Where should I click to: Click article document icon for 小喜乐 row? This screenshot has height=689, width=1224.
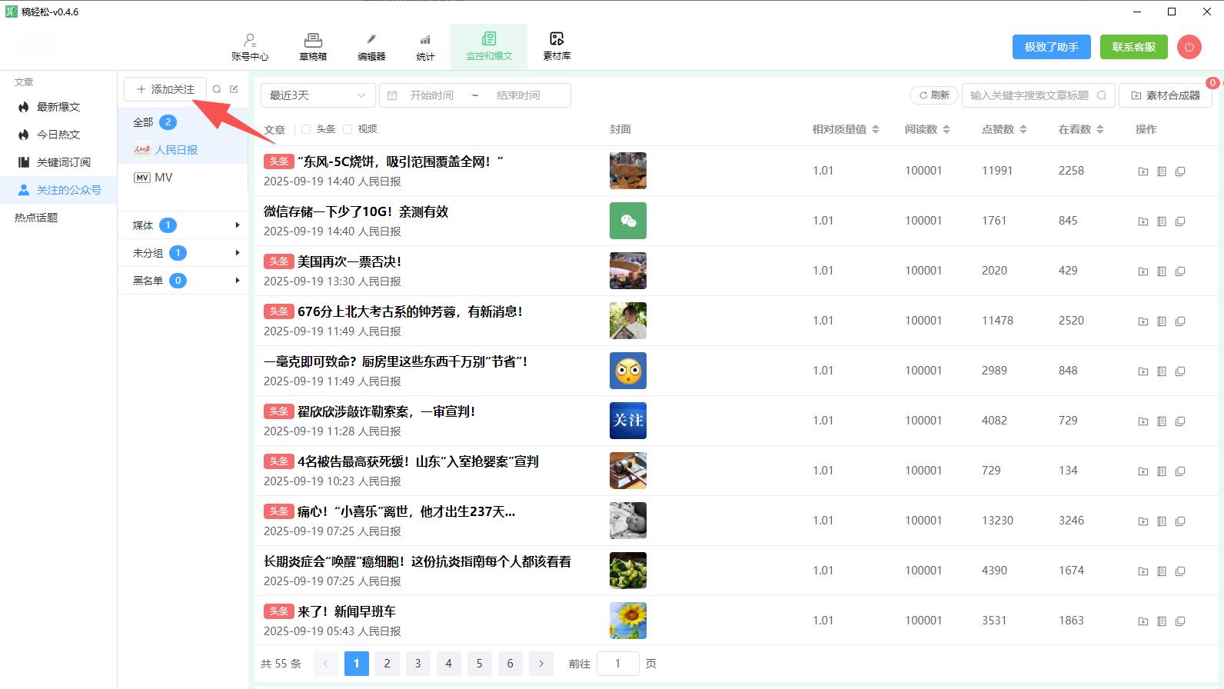(1162, 521)
